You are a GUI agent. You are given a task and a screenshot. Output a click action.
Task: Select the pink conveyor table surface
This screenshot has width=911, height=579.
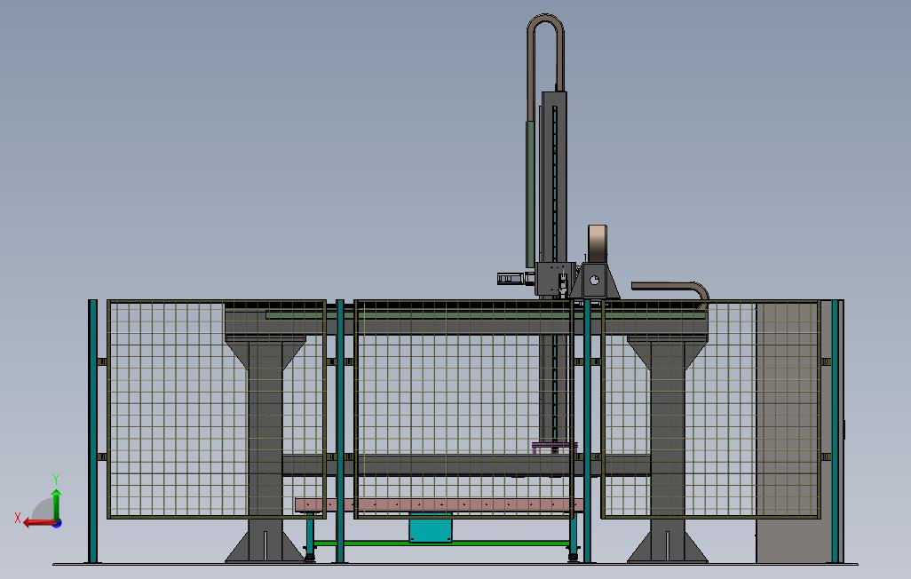coord(440,505)
